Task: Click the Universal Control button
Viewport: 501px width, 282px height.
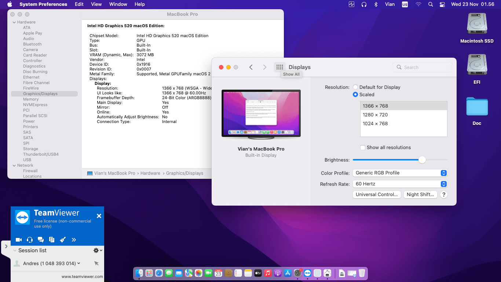Action: [x=377, y=195]
